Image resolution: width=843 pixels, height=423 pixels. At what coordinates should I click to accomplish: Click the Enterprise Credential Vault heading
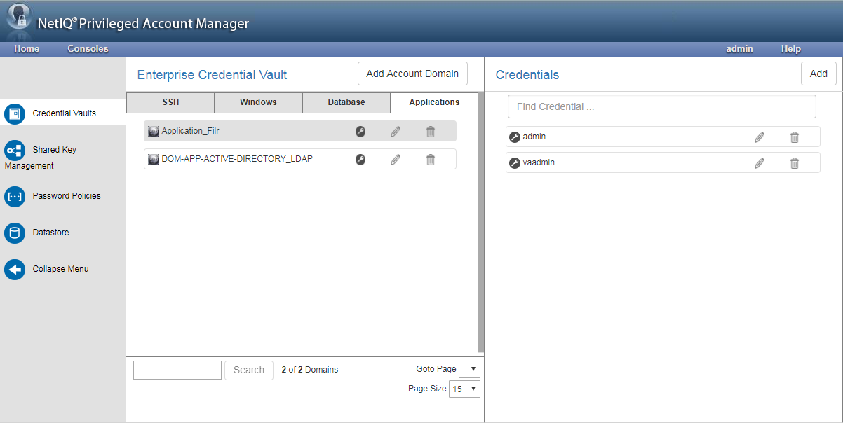click(x=213, y=75)
